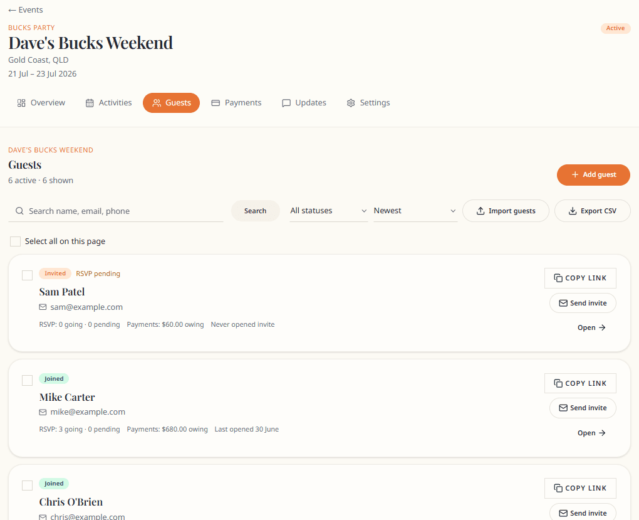Click the Chris O'Brien name heading
The width and height of the screenshot is (639, 520).
tap(71, 502)
